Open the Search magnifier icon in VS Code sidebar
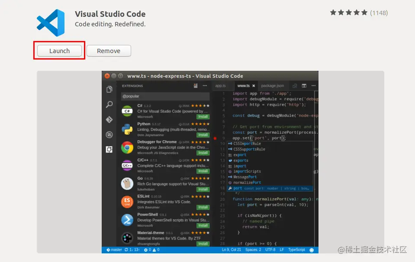The height and width of the screenshot is (262, 415). tap(109, 104)
